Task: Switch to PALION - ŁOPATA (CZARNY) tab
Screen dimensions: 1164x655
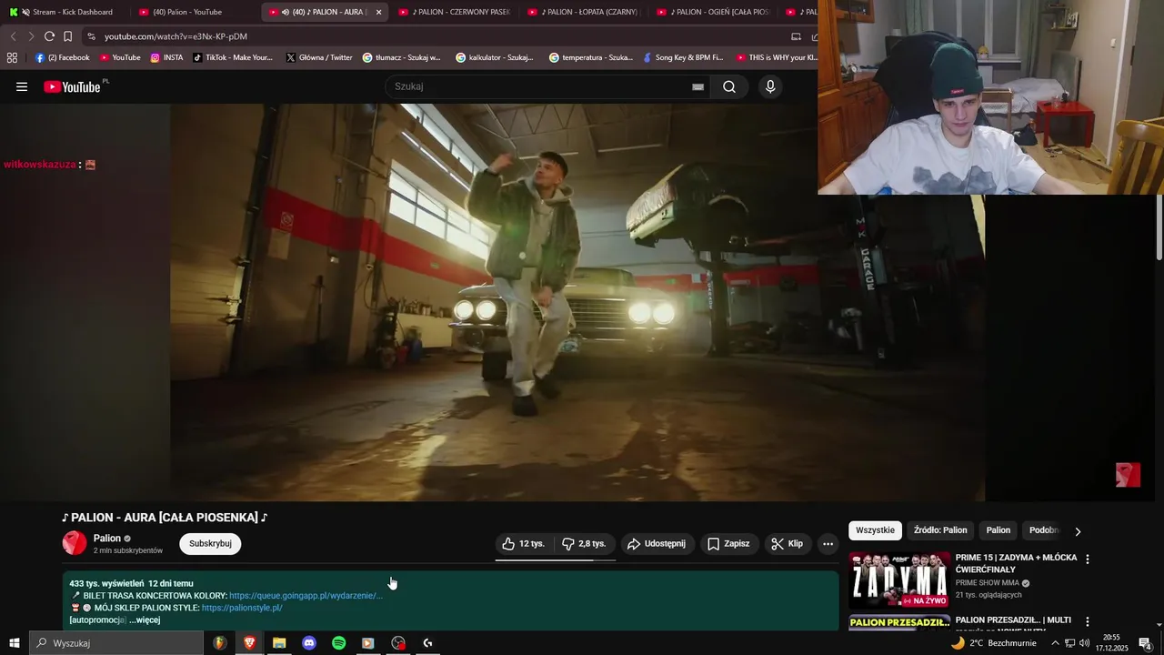Action: 584,12
